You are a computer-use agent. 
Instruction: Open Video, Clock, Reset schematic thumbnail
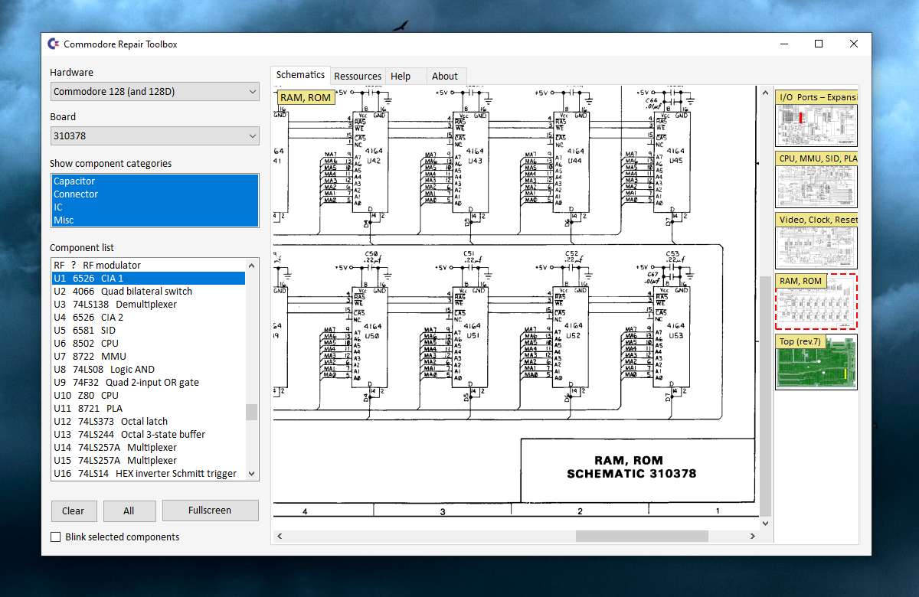click(816, 240)
